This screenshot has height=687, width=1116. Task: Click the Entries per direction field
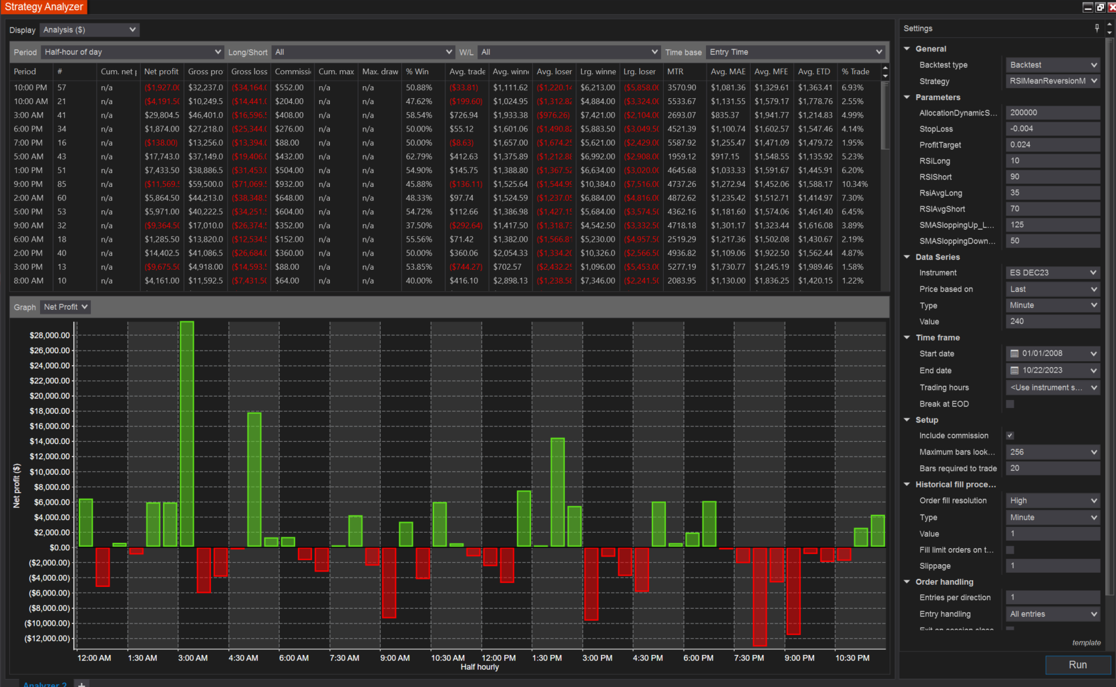(1053, 598)
